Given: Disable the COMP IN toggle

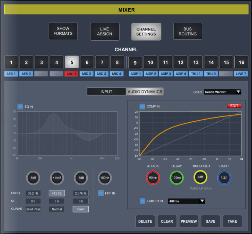Looking at the screenshot, I should tap(142, 106).
